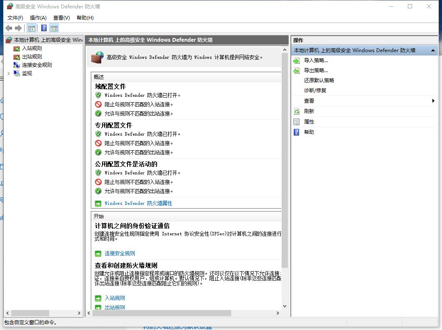Open the 查看 submenu arrow
This screenshot has height=330, width=442.
433,101
